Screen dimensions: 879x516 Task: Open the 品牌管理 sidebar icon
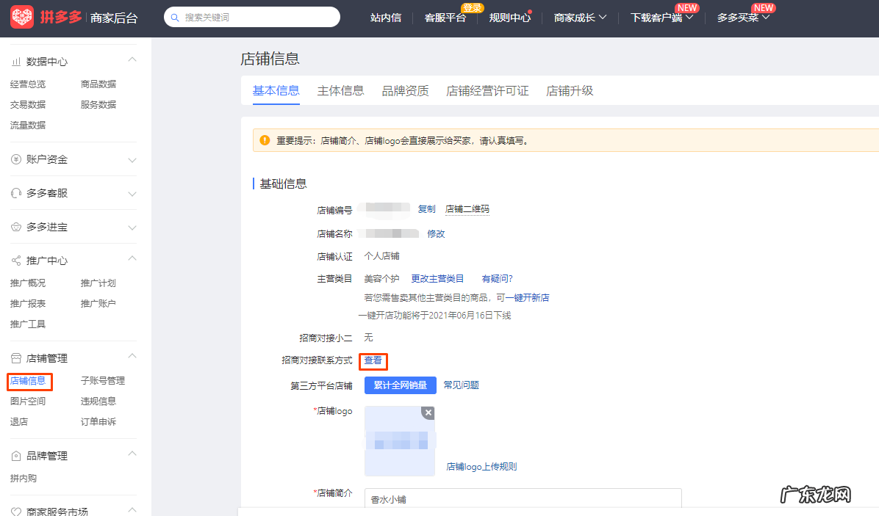coord(15,455)
